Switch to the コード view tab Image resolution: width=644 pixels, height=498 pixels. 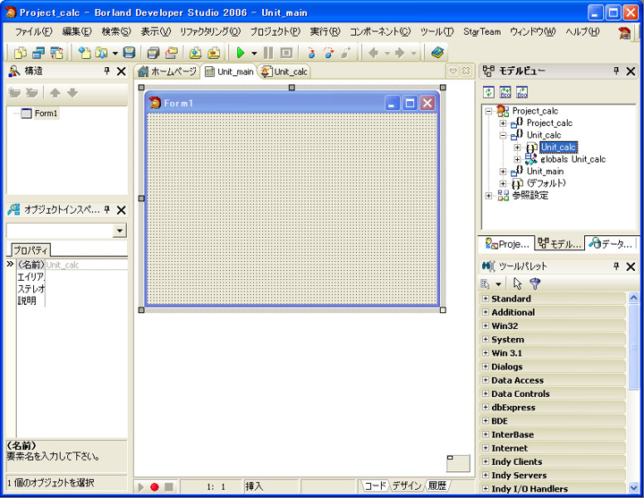click(375, 485)
